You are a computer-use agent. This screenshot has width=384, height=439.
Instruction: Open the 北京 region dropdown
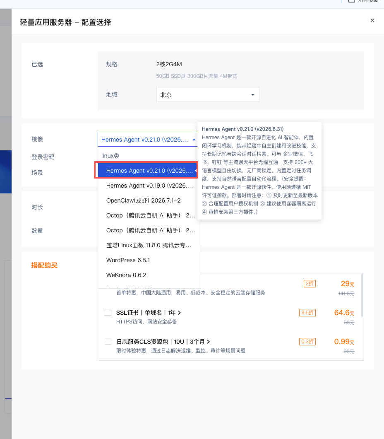208,94
